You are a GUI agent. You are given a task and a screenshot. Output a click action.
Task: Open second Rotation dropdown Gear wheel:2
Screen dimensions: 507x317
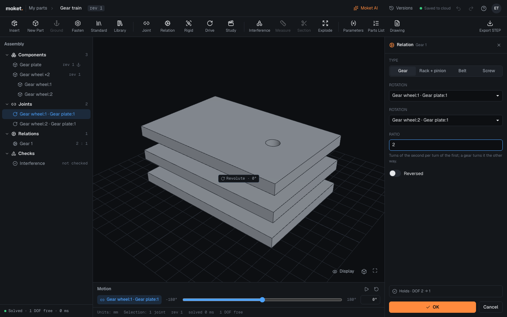coord(446,120)
